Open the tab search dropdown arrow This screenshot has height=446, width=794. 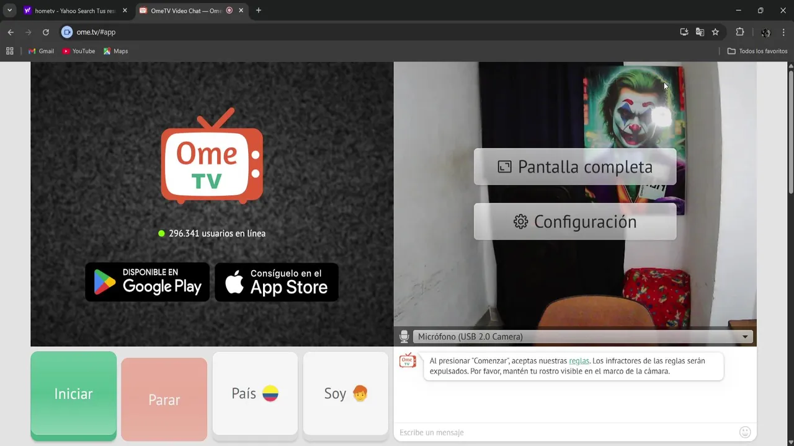(9, 11)
